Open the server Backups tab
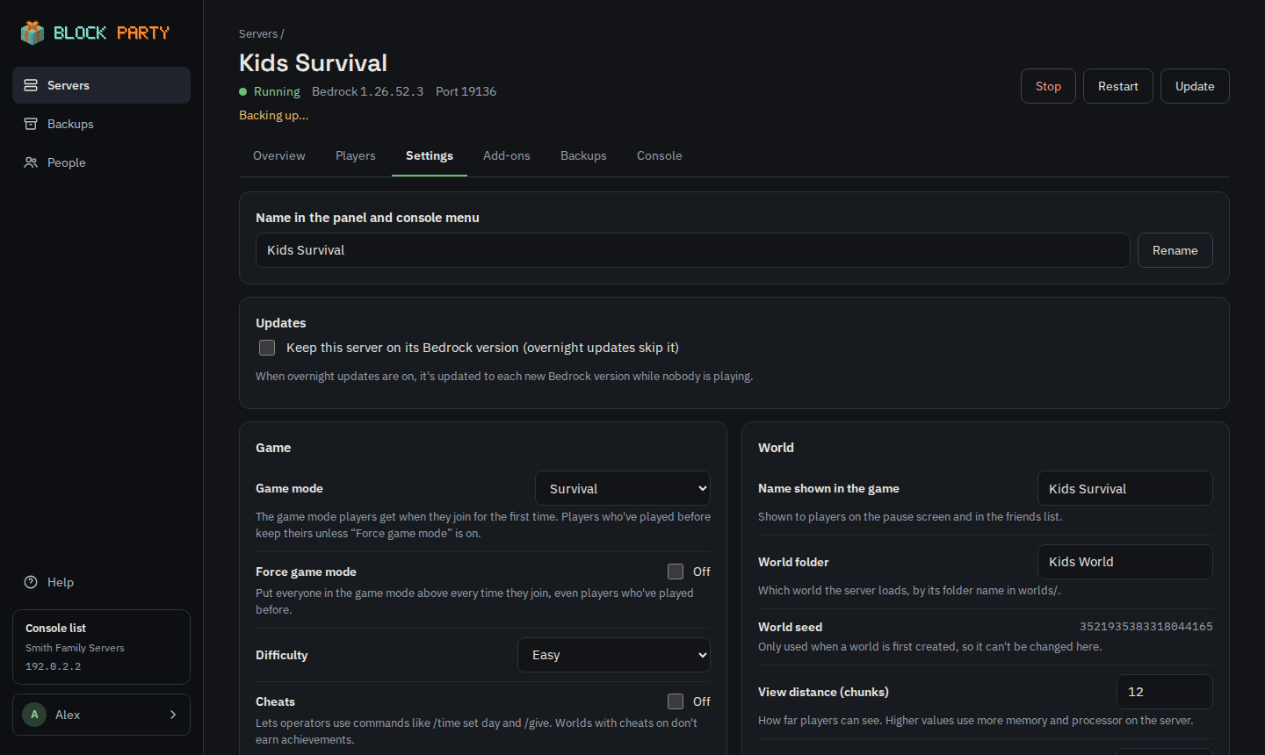This screenshot has width=1265, height=755. click(x=583, y=155)
